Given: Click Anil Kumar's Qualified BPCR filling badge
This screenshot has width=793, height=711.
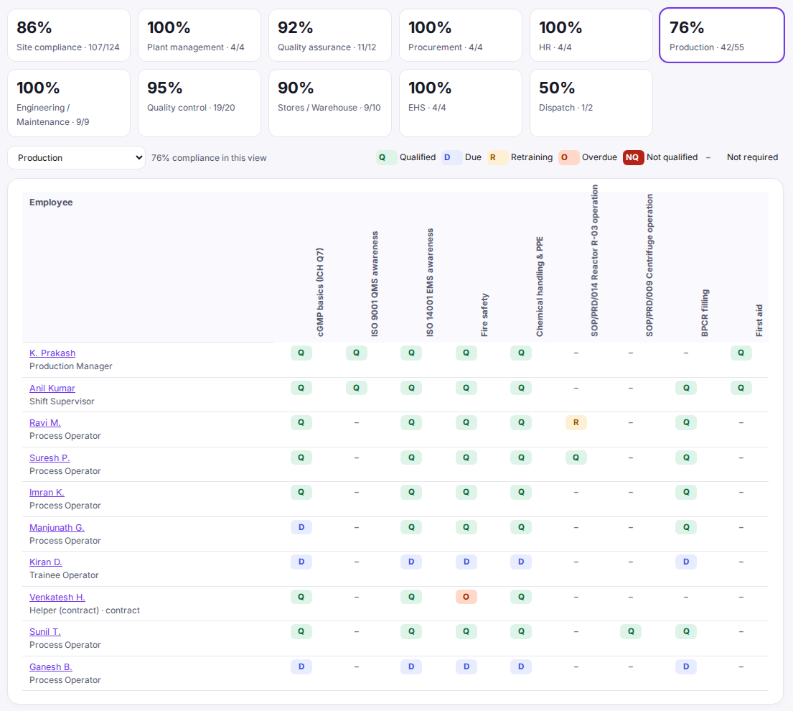Looking at the screenshot, I should coord(686,388).
